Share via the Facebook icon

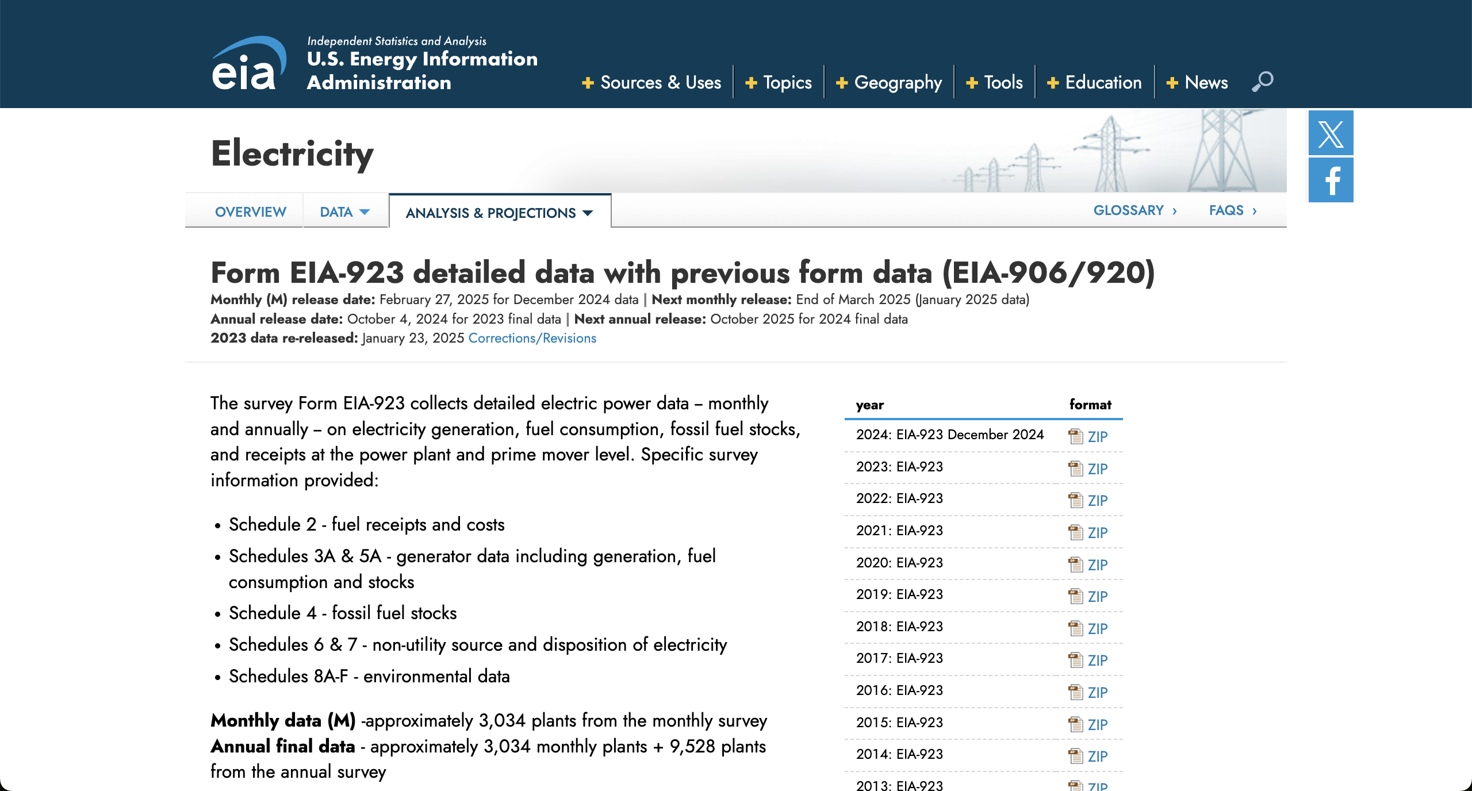(1331, 181)
